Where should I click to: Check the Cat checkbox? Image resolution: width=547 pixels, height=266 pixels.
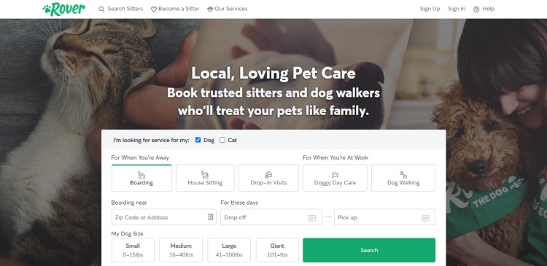(222, 140)
